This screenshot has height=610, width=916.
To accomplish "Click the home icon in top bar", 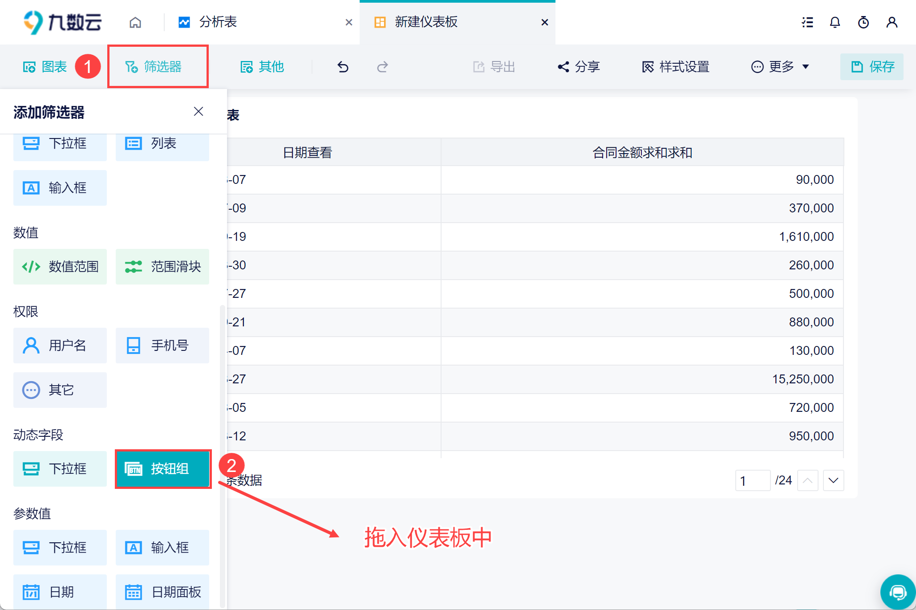I will 135,22.
